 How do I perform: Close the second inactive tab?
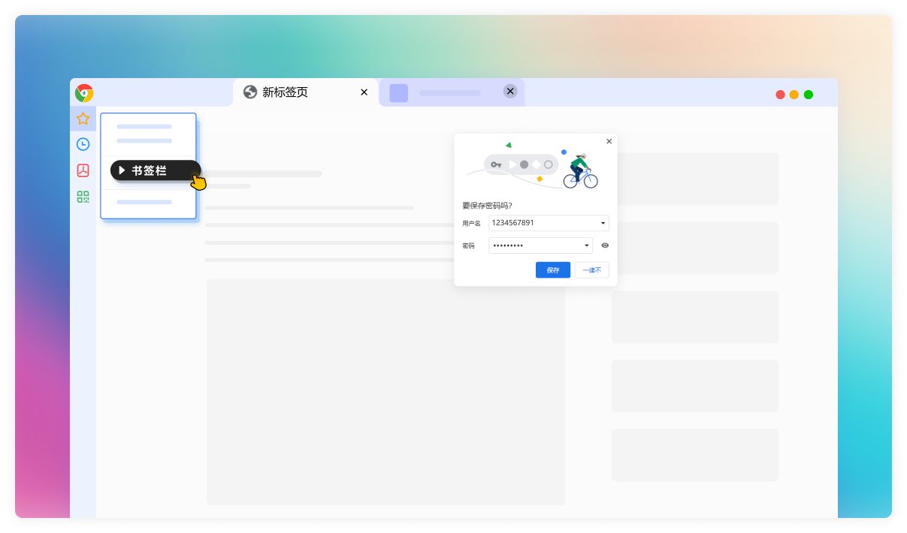(x=510, y=91)
